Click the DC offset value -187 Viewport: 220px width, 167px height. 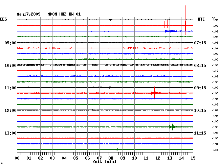215,71
